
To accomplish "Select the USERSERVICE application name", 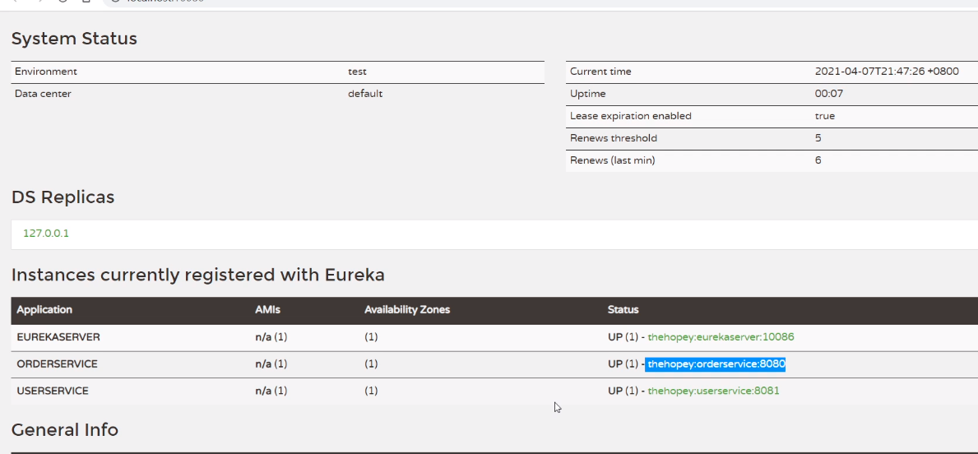I will pos(53,391).
